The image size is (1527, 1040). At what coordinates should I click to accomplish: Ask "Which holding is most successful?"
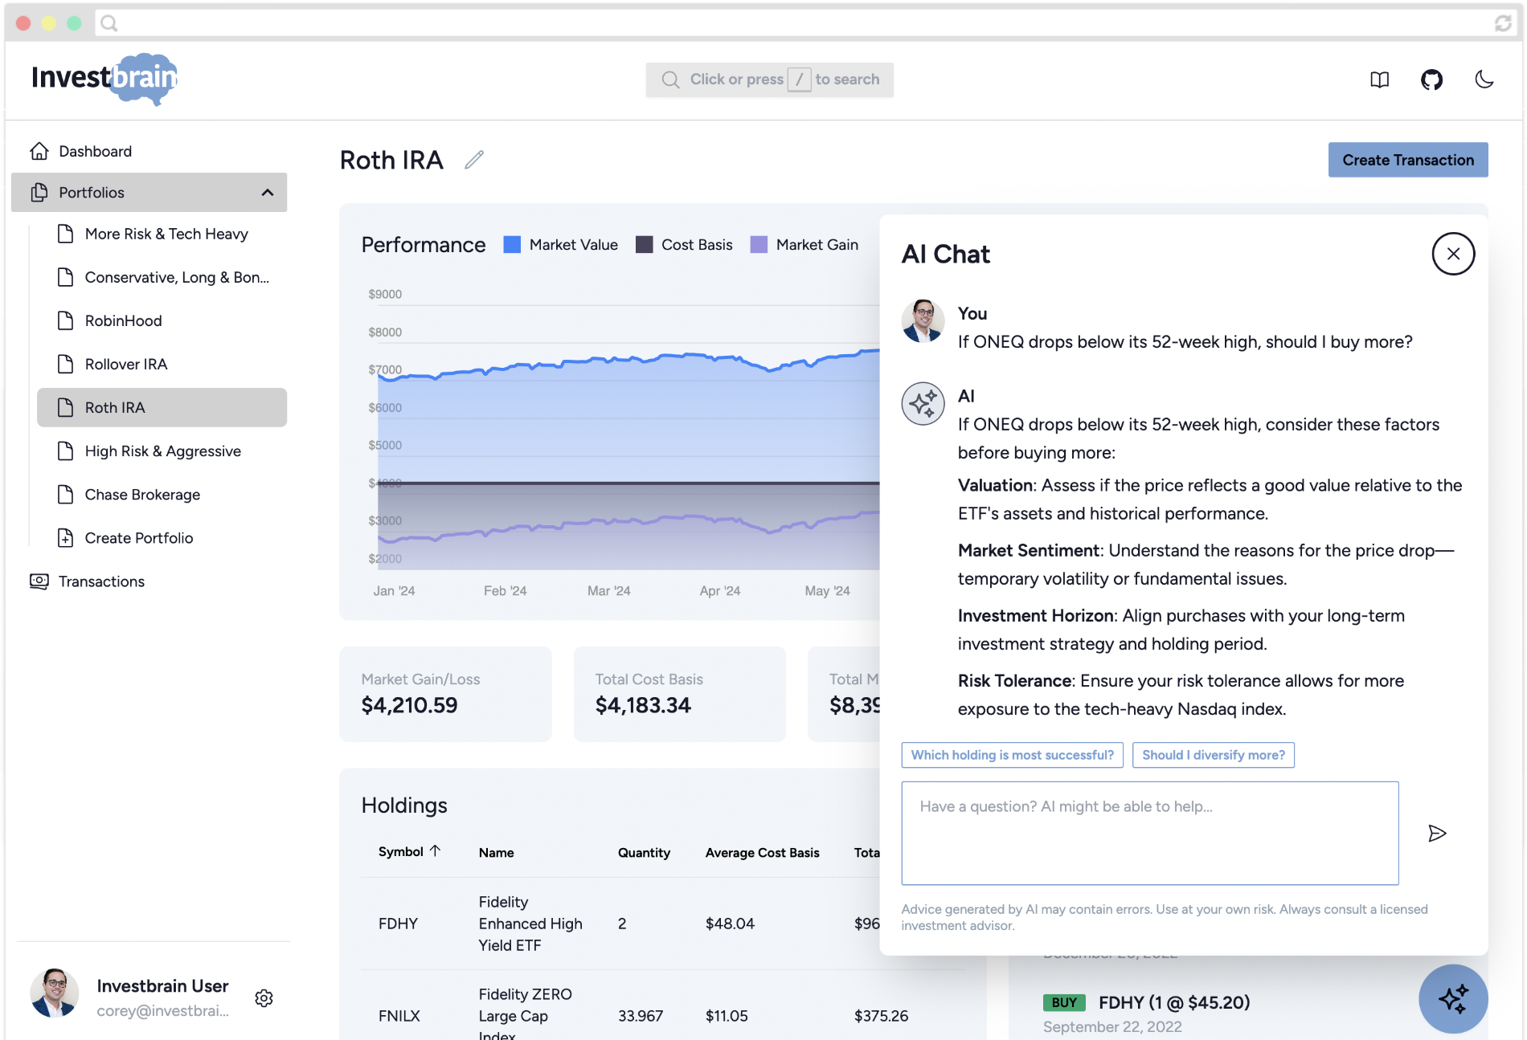pyautogui.click(x=1012, y=755)
